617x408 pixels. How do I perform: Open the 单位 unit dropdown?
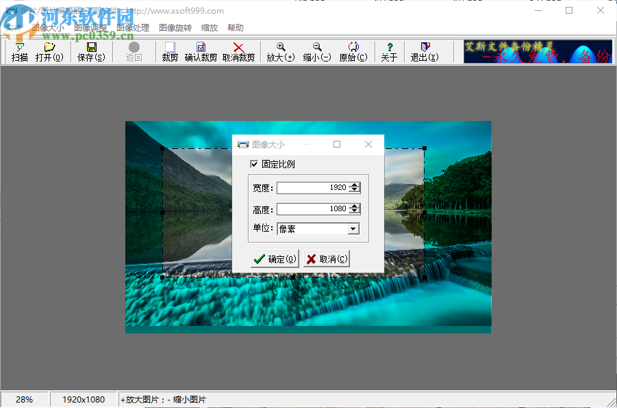[353, 229]
